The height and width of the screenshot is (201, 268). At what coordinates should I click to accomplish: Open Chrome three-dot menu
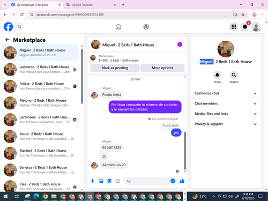[x=263, y=14]
